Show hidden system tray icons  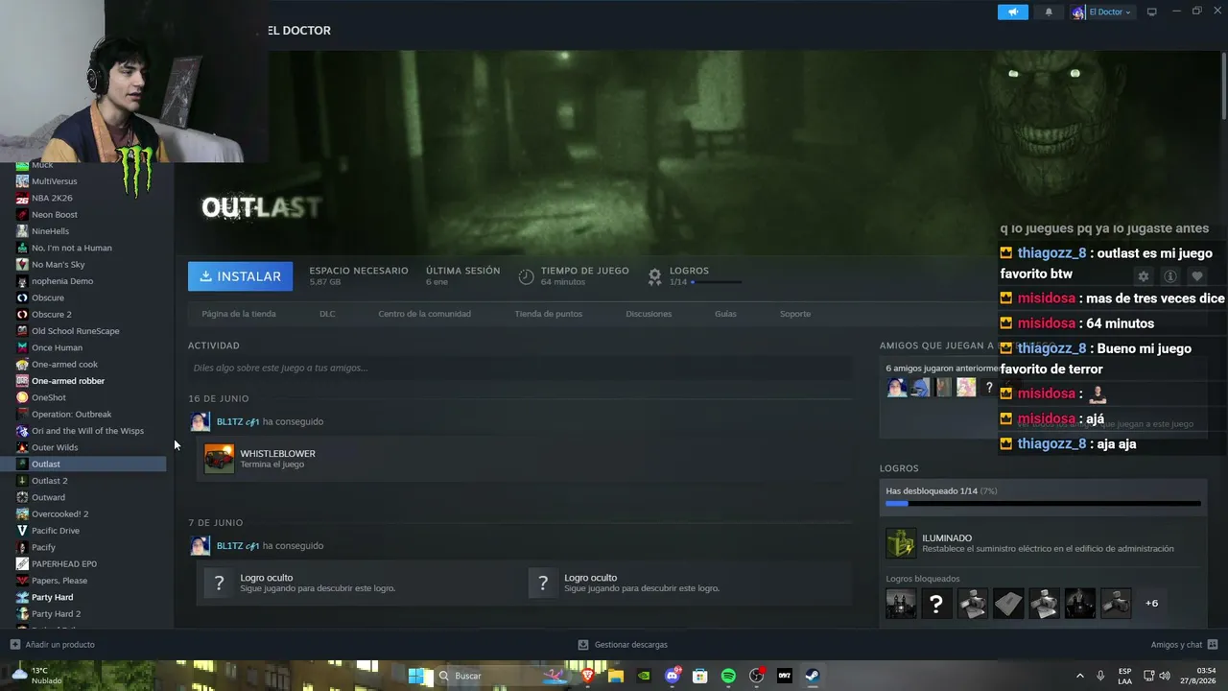point(1079,676)
